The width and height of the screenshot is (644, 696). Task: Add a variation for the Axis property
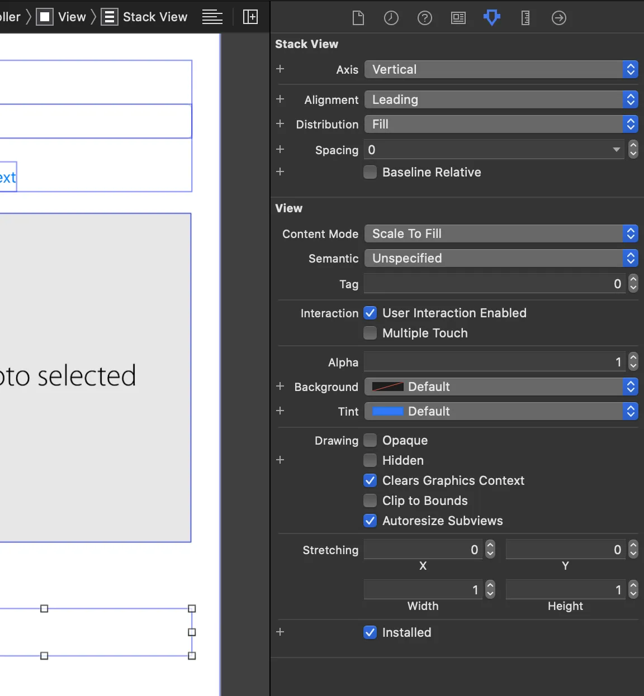coord(281,69)
